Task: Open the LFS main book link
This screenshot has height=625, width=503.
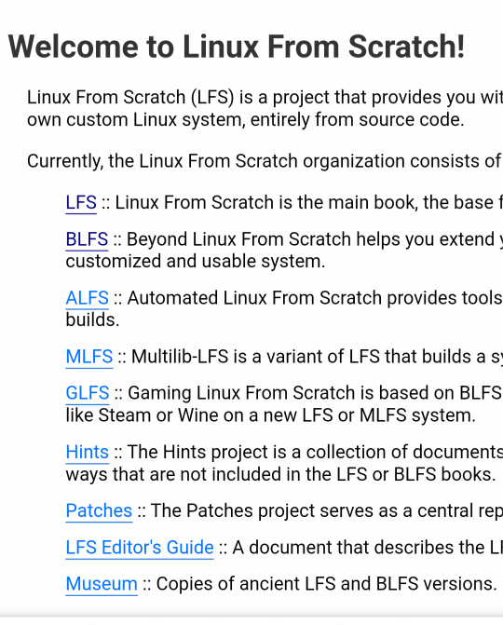Action: click(x=81, y=202)
